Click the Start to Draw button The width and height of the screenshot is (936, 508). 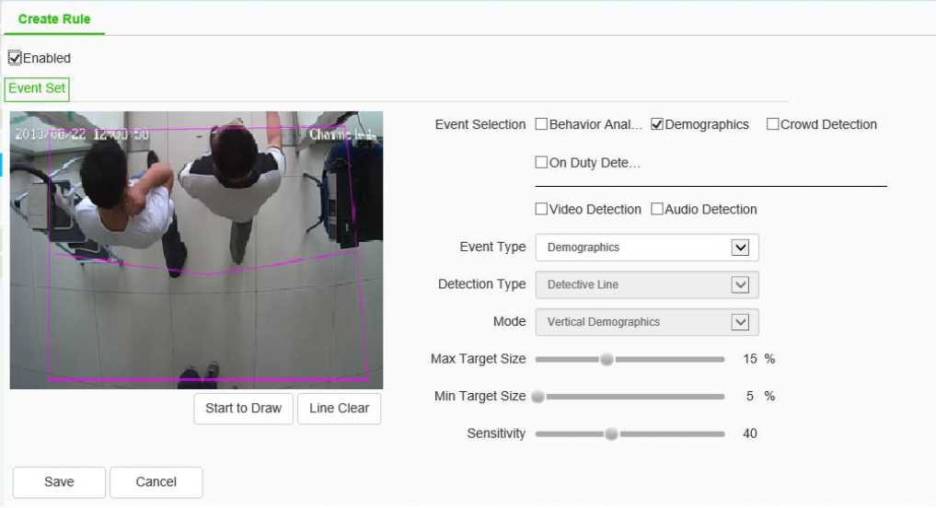243,409
